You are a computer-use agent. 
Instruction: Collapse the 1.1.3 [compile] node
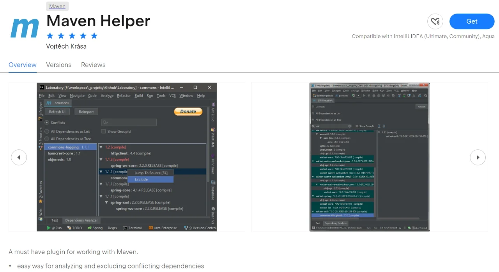101,160
